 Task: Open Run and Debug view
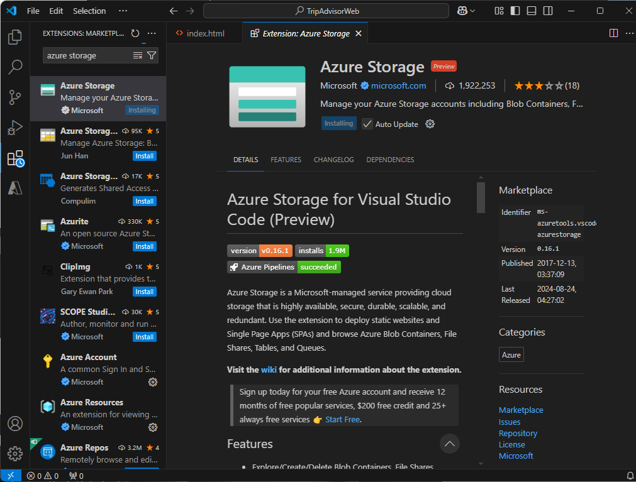click(x=15, y=128)
